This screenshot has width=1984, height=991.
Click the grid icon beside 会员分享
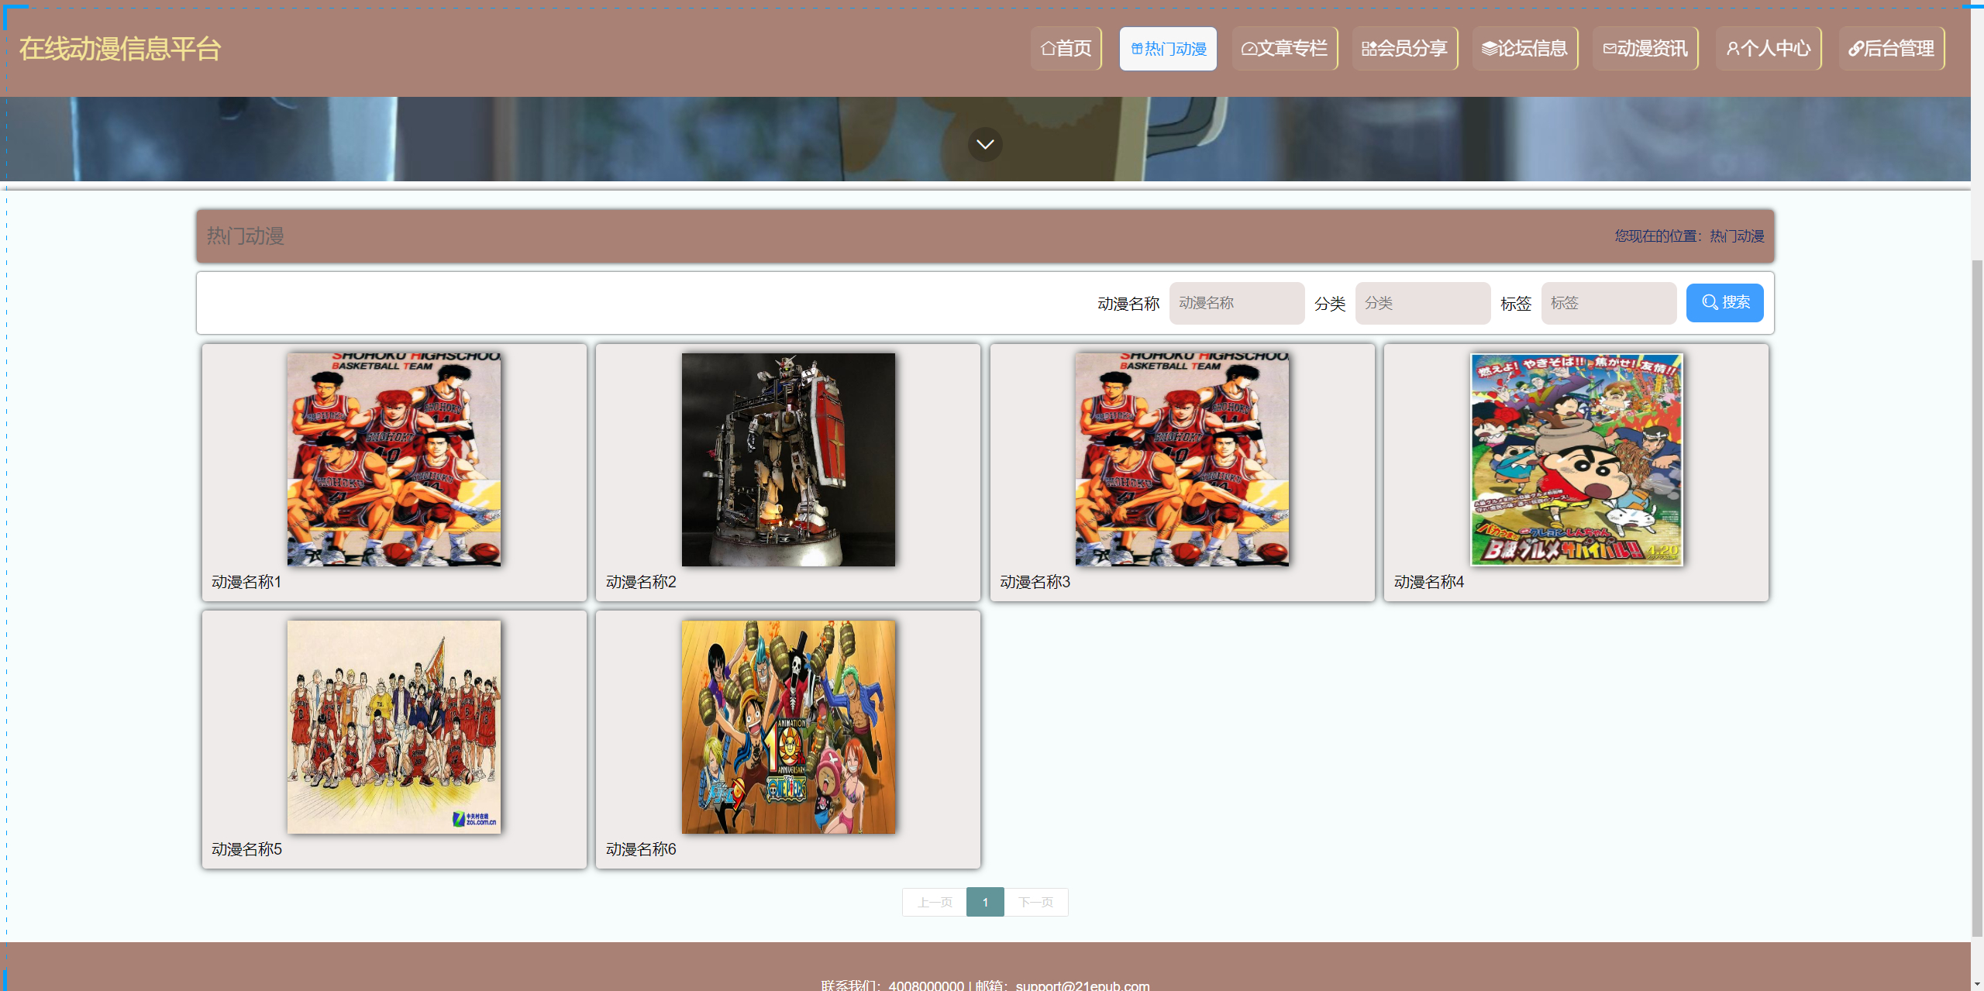[1369, 49]
